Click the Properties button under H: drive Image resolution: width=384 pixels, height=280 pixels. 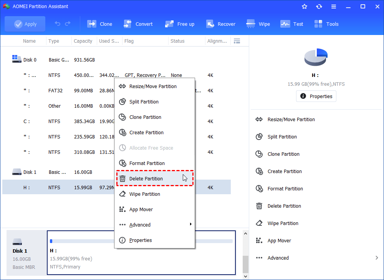coord(316,96)
